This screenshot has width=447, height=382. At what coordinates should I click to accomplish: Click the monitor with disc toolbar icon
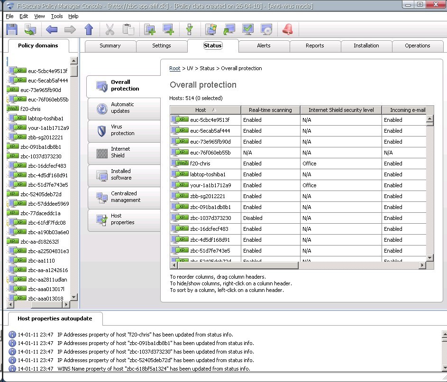tap(266, 30)
